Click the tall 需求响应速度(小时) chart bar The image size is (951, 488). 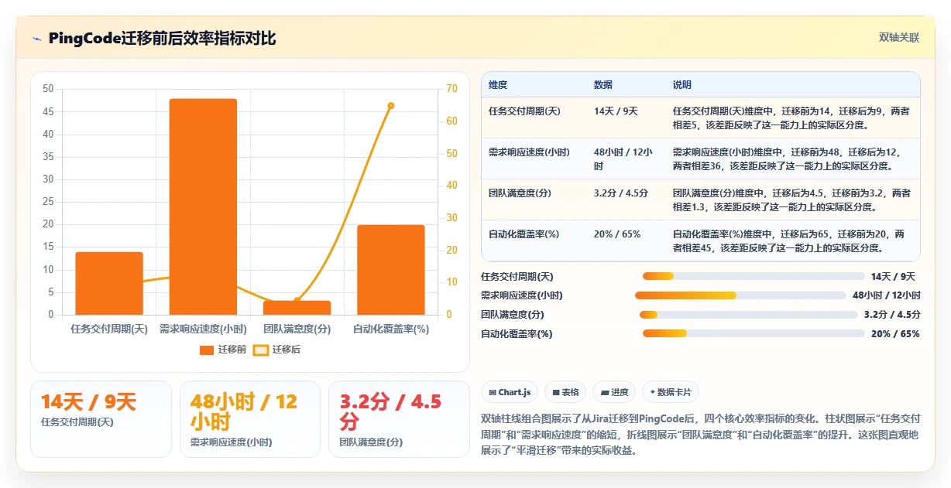point(203,206)
